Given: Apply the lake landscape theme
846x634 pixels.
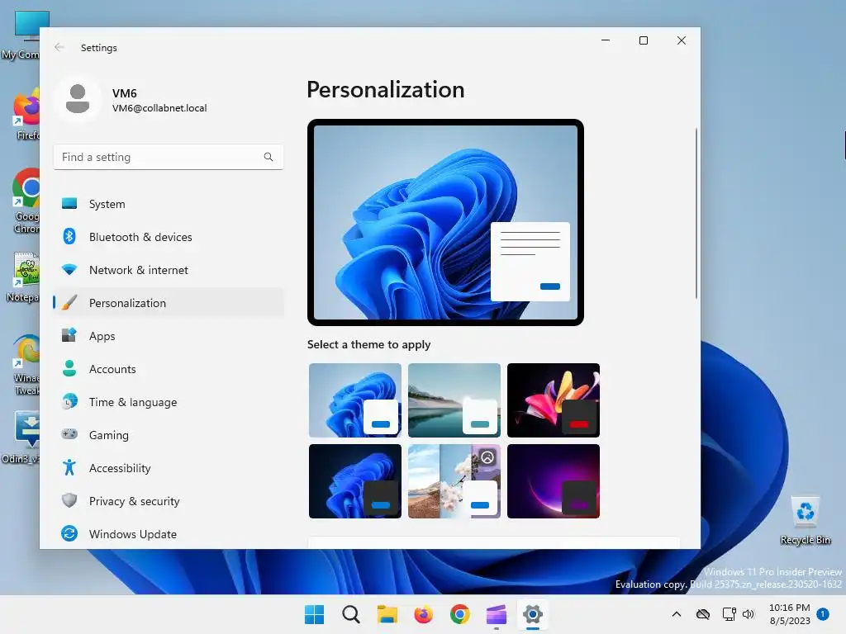Looking at the screenshot, I should 454,400.
